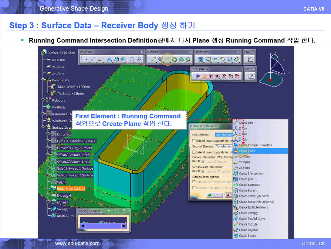Choose the Circle tool in Wireframe toolbar
331x249 pixels.
coord(132,60)
